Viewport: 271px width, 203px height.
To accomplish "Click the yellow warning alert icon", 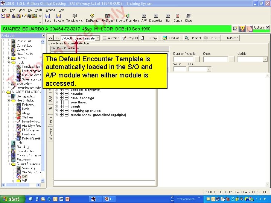I will pyautogui.click(x=242, y=29).
